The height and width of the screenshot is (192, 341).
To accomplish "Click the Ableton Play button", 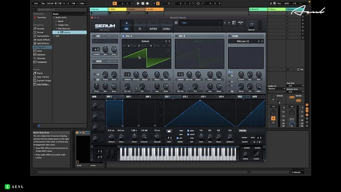I will point(138,3).
